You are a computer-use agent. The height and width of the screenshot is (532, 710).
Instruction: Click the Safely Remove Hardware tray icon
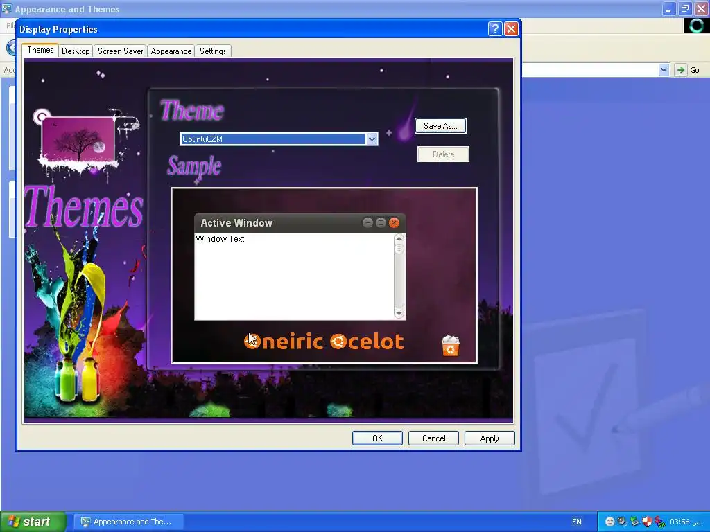tap(634, 522)
